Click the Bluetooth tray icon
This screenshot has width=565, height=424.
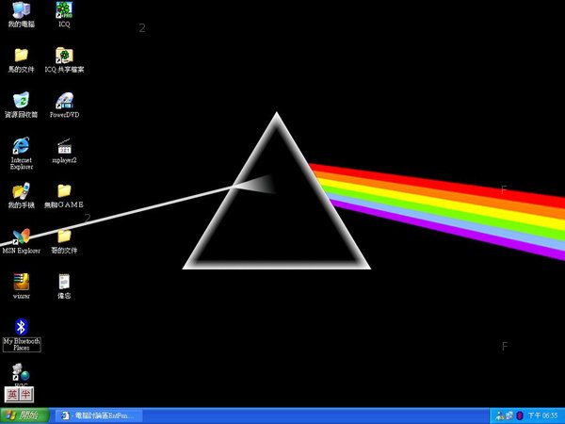click(x=520, y=416)
